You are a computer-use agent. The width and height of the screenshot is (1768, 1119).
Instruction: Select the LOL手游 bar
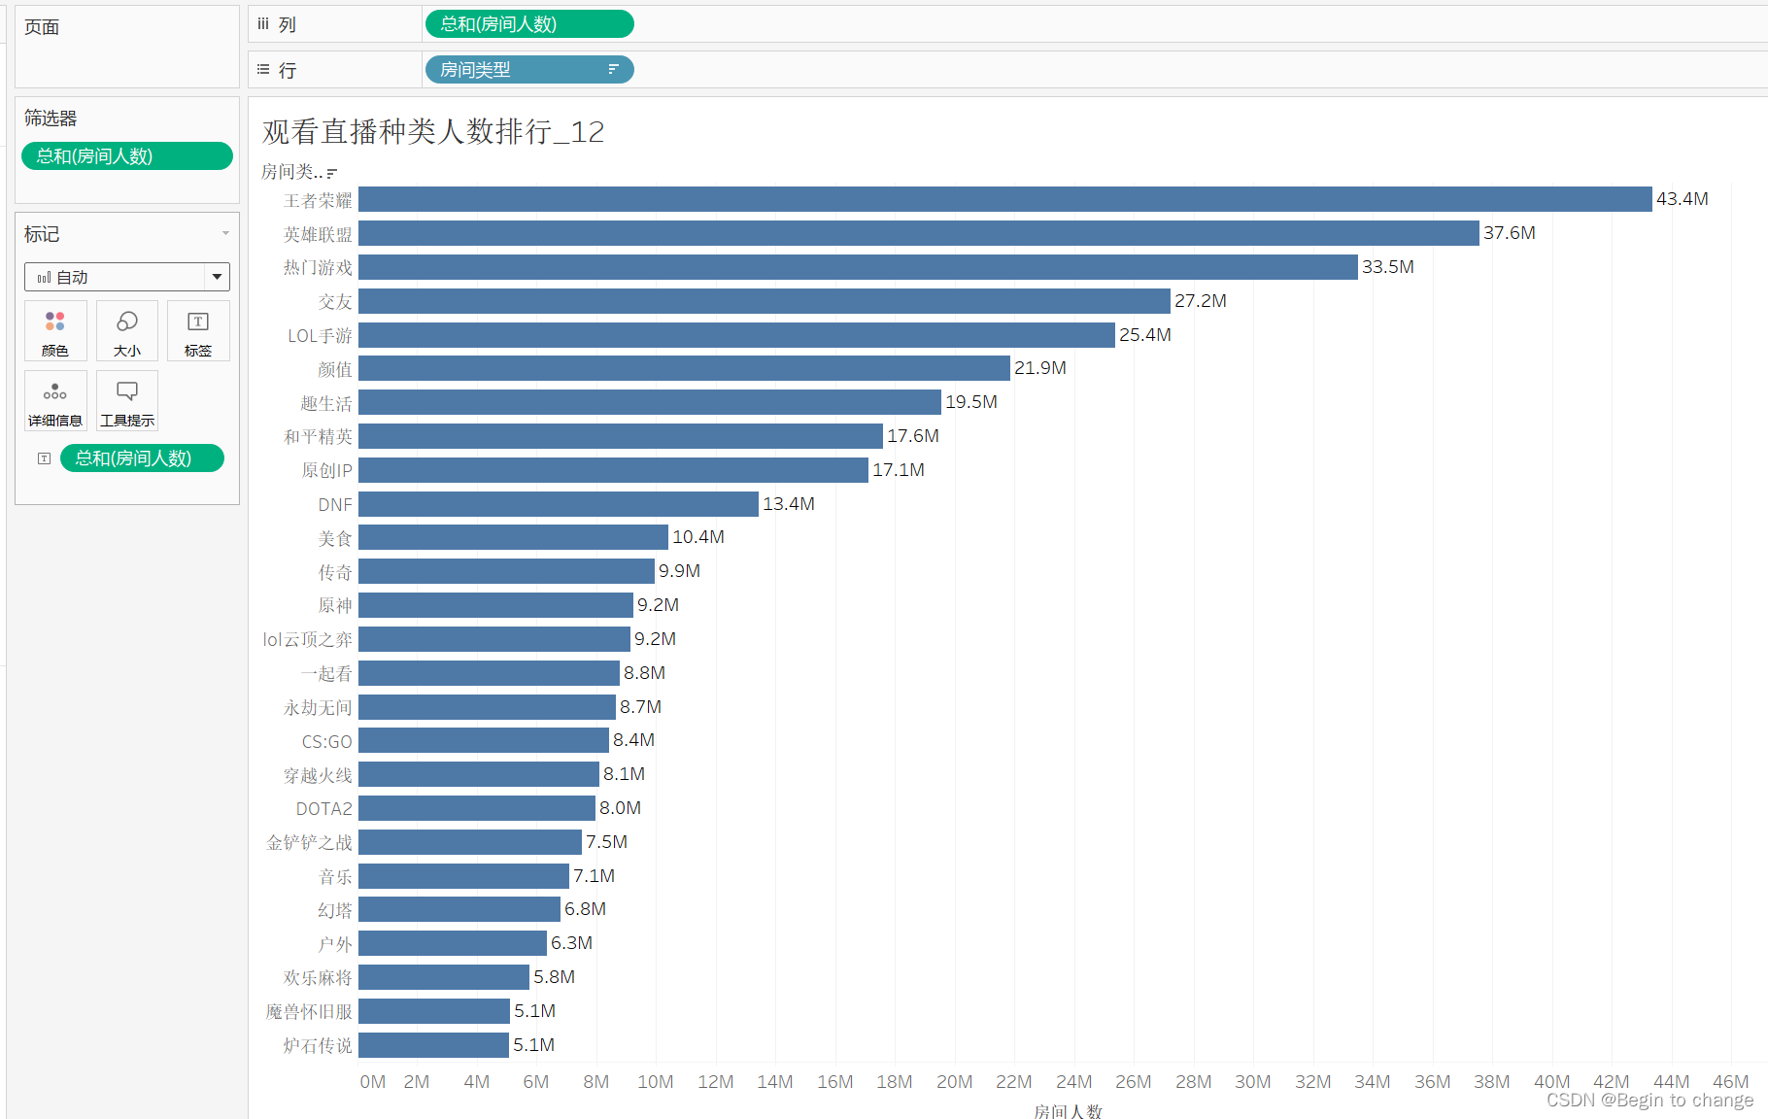(x=736, y=335)
